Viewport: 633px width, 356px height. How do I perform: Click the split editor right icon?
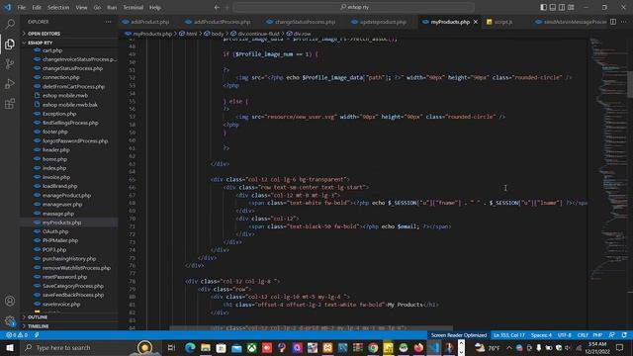(x=613, y=22)
